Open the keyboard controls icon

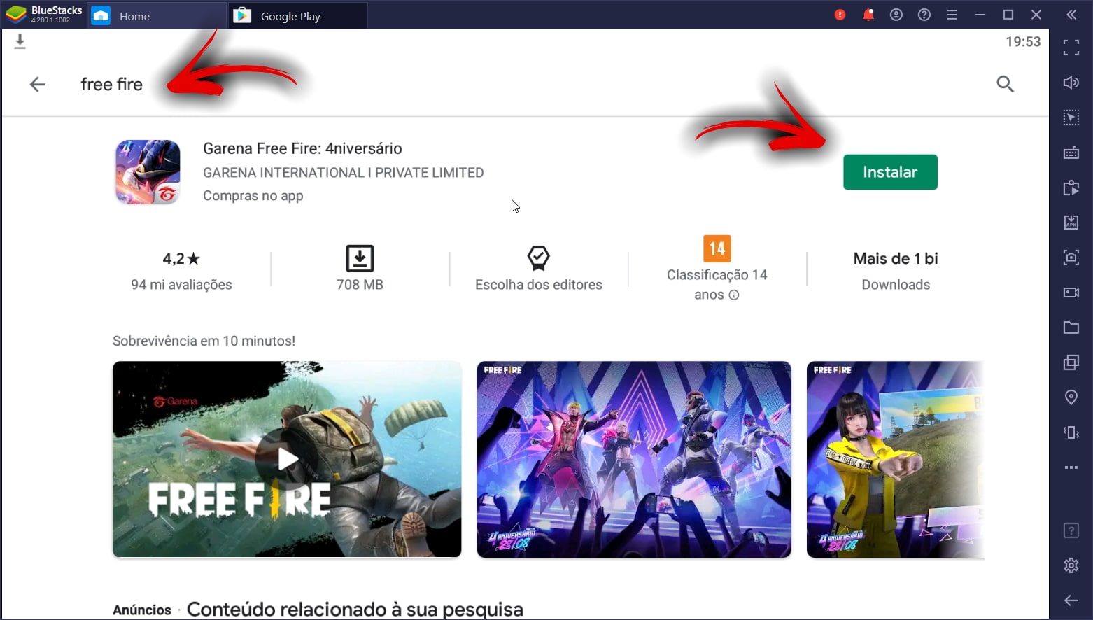1071,153
